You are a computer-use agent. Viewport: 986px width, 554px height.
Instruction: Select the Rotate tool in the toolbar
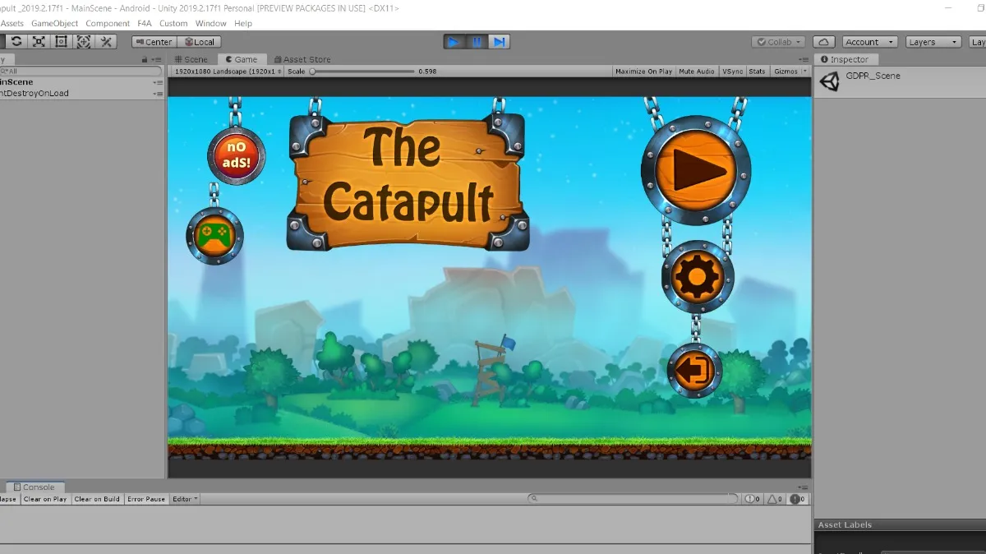coord(16,41)
